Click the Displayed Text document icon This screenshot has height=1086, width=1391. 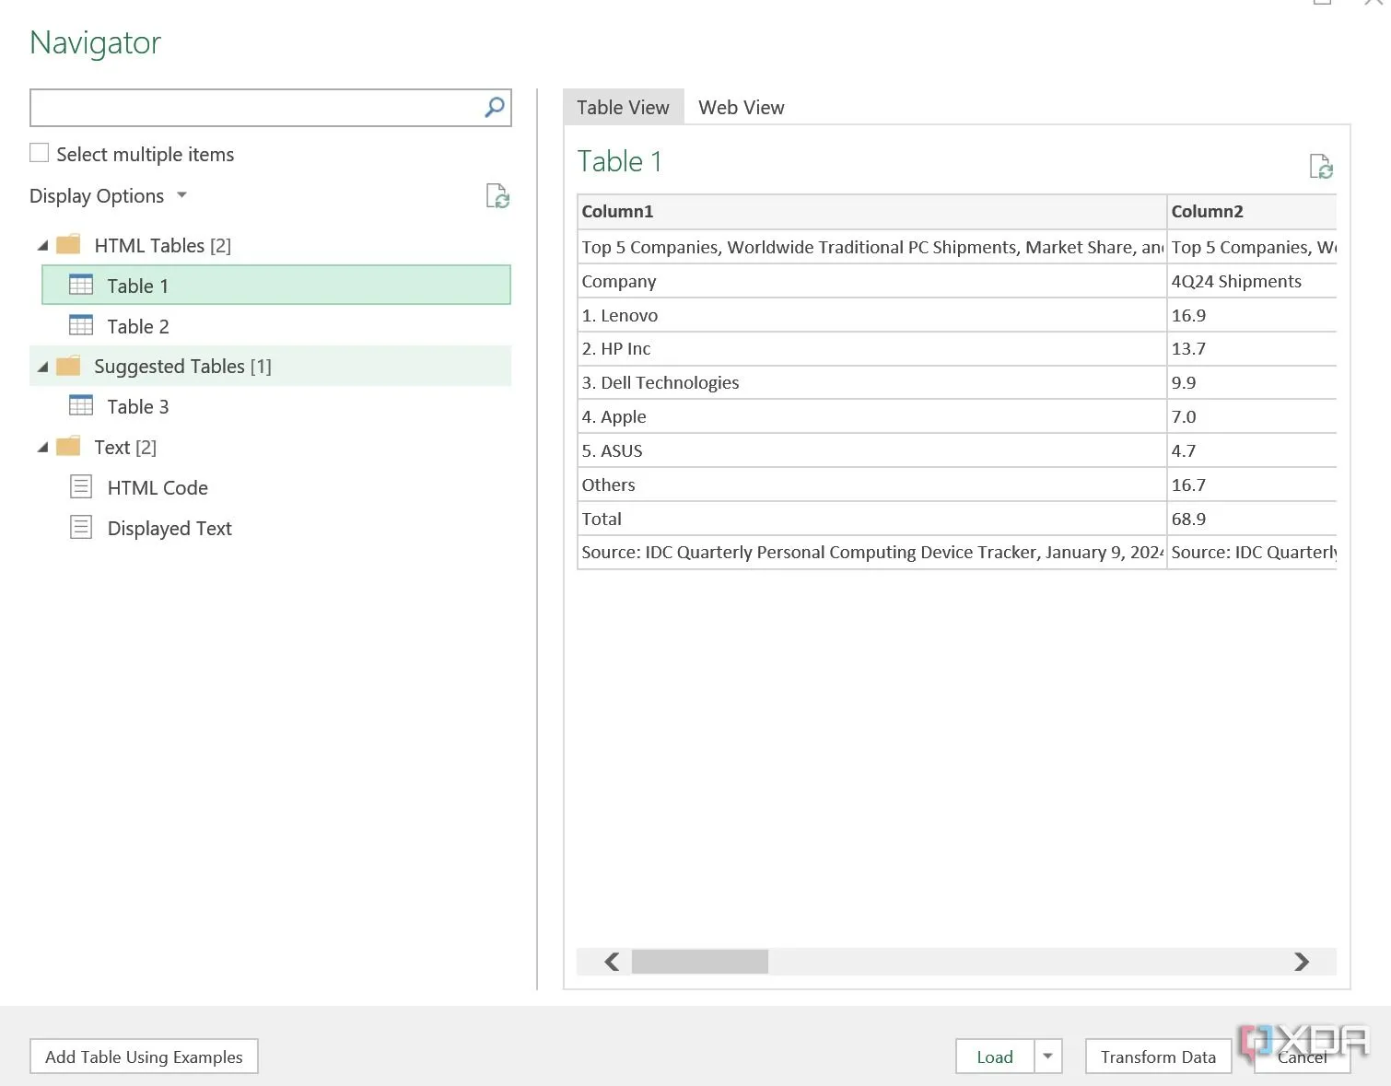[x=81, y=527]
